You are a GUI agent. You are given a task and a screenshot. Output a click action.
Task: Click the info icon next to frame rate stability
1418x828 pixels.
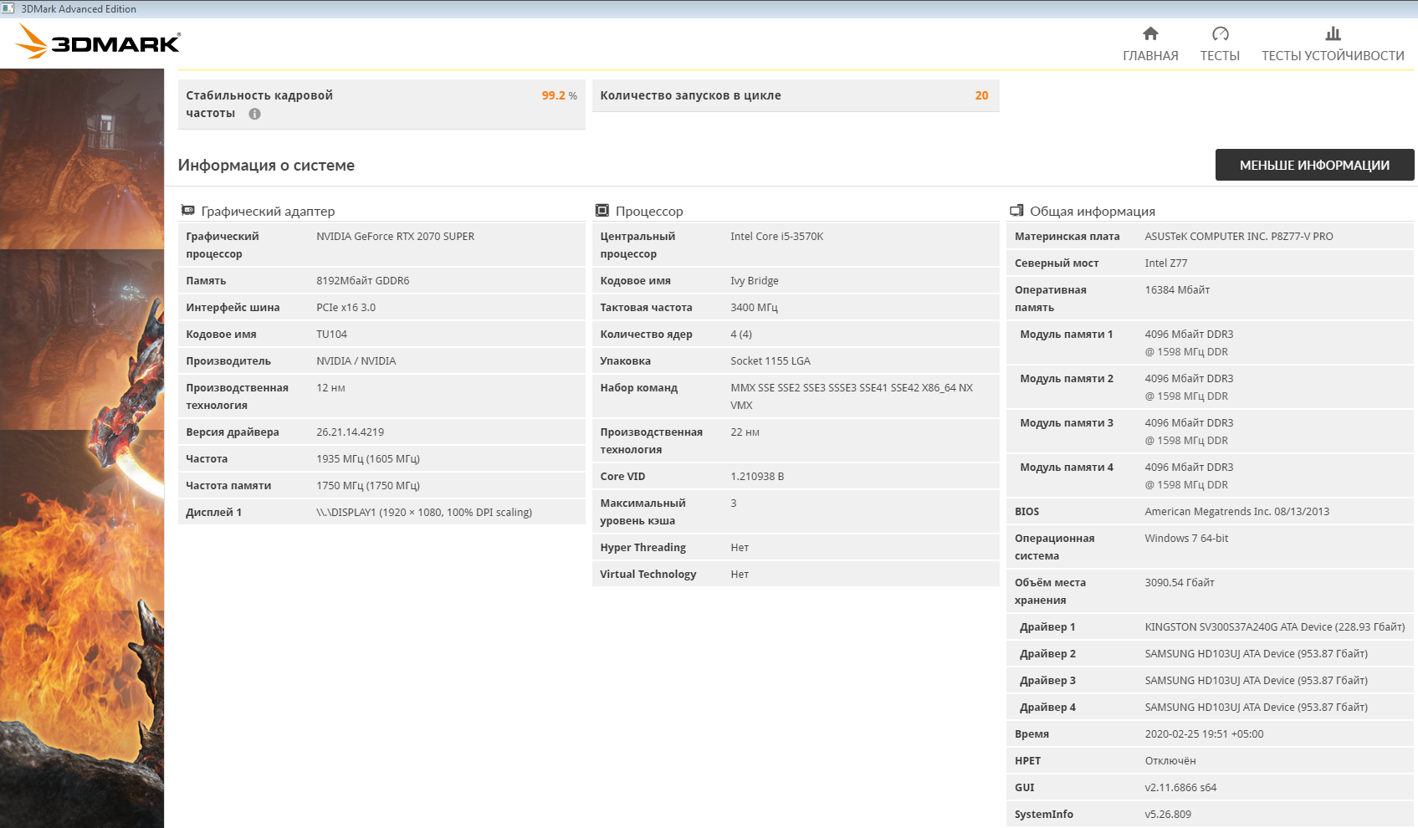tap(254, 114)
